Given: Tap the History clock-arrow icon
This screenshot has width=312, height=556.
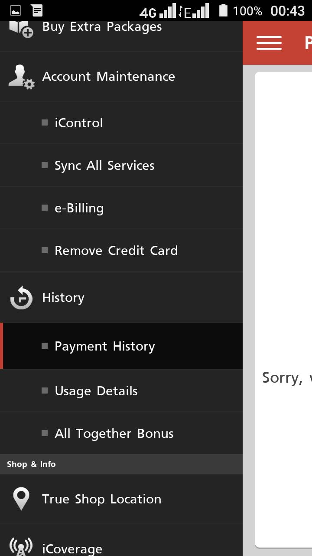Looking at the screenshot, I should pos(21,298).
